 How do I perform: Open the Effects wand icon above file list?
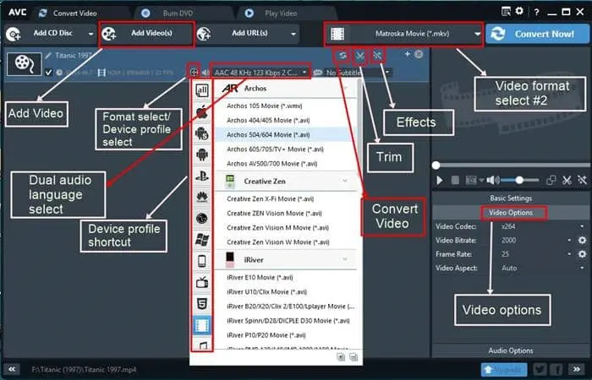click(x=378, y=56)
